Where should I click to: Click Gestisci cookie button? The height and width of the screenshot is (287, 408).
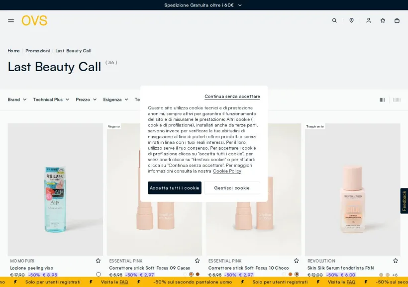click(232, 188)
